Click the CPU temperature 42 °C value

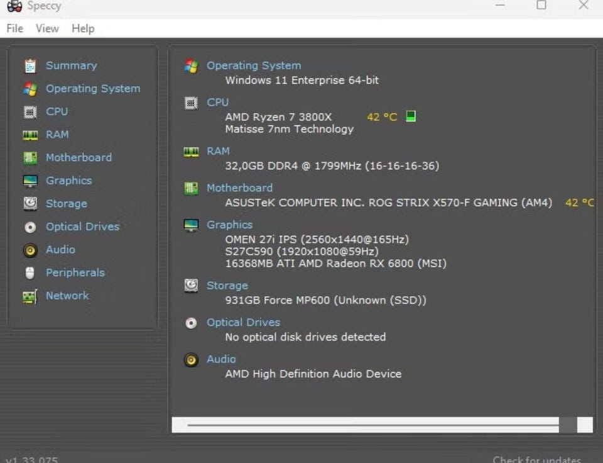pos(382,117)
